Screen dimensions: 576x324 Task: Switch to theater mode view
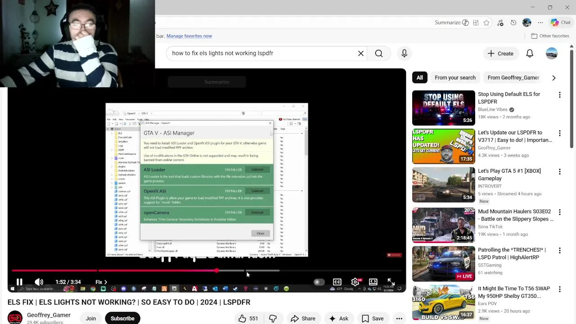pos(373,282)
